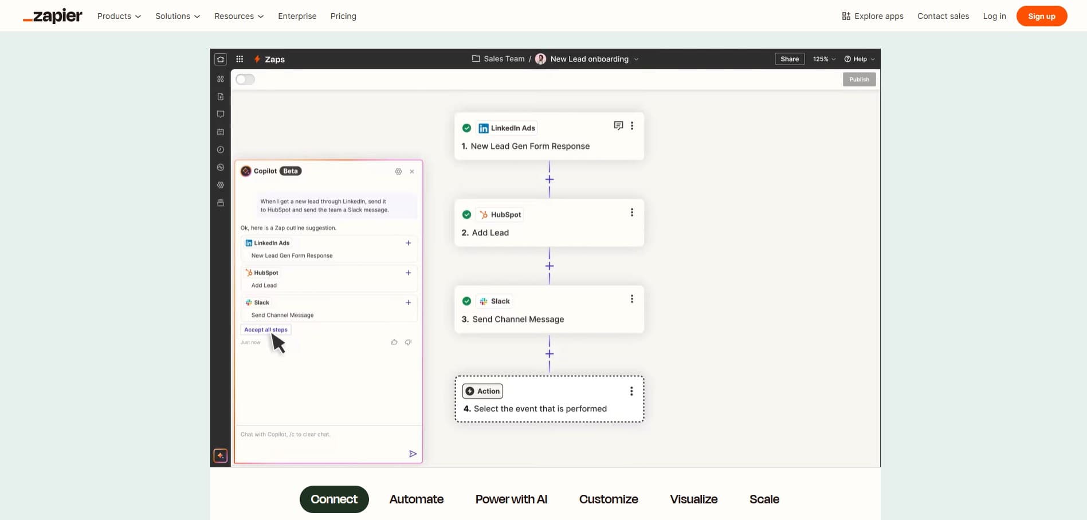Open the apps grid icon beside Zaps
Viewport: 1087px width, 520px height.
(x=240, y=59)
